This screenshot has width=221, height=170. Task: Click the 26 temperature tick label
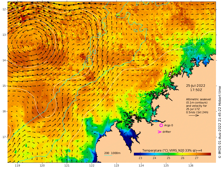point(183,158)
